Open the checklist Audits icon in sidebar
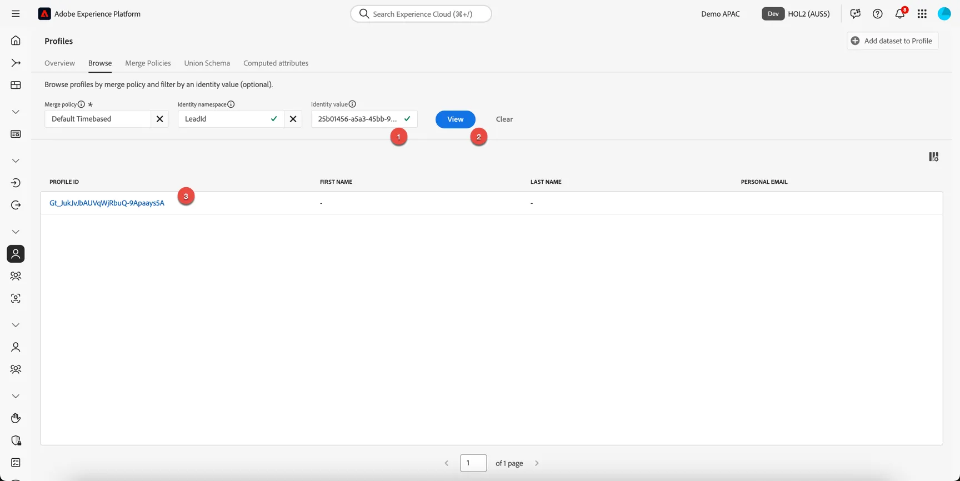 (x=16, y=463)
